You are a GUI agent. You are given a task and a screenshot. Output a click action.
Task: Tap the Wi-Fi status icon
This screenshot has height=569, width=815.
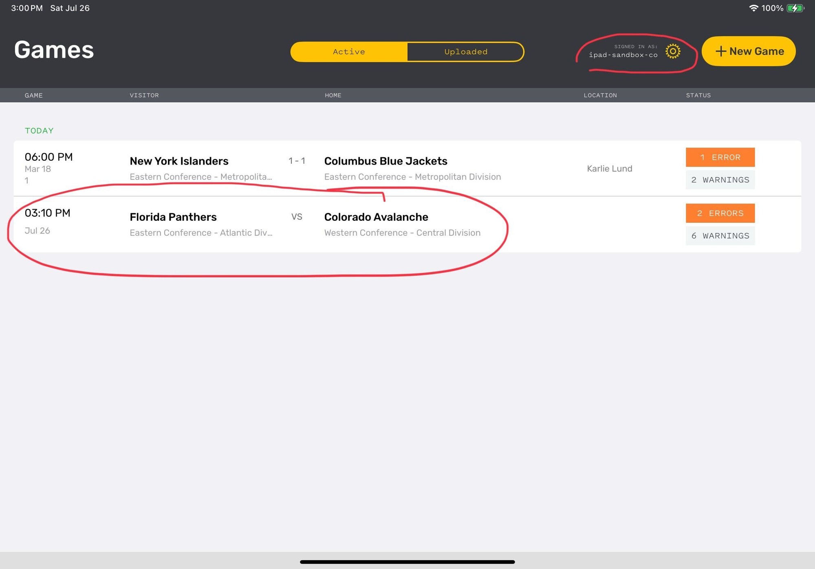753,8
